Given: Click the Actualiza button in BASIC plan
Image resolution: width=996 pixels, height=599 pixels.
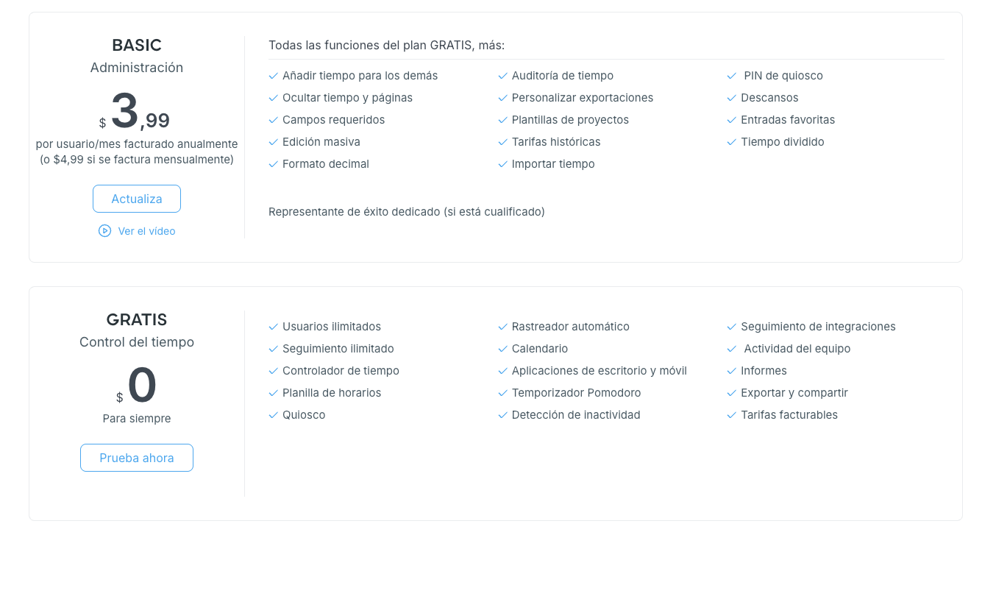Looking at the screenshot, I should [x=137, y=199].
